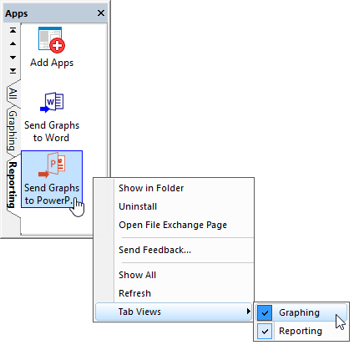
Task: Open the Add Apps icon
Action: tap(52, 48)
